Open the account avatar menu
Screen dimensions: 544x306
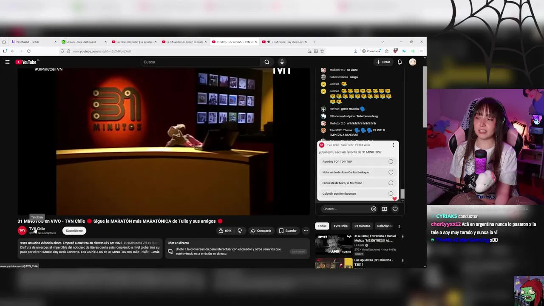(x=412, y=62)
